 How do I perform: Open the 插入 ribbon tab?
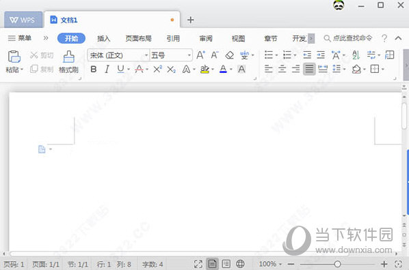click(x=103, y=38)
